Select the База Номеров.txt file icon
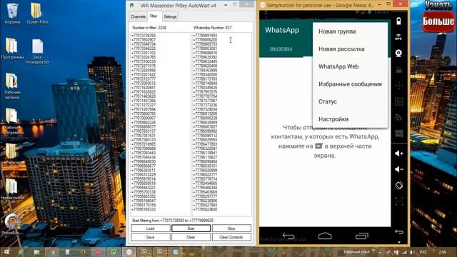 (x=37, y=51)
